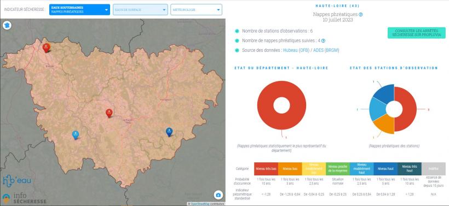This screenshot has width=449, height=206.
Task: Click the Niveau modérément haut swatch
Action: 361,169
